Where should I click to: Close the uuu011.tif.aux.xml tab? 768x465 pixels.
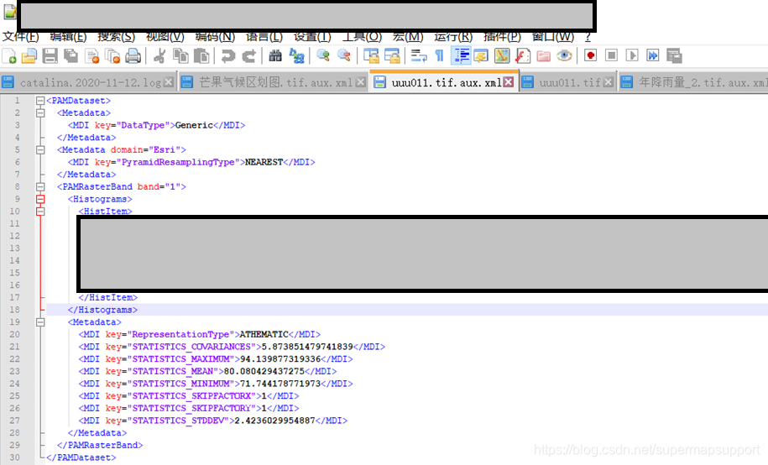tap(509, 81)
